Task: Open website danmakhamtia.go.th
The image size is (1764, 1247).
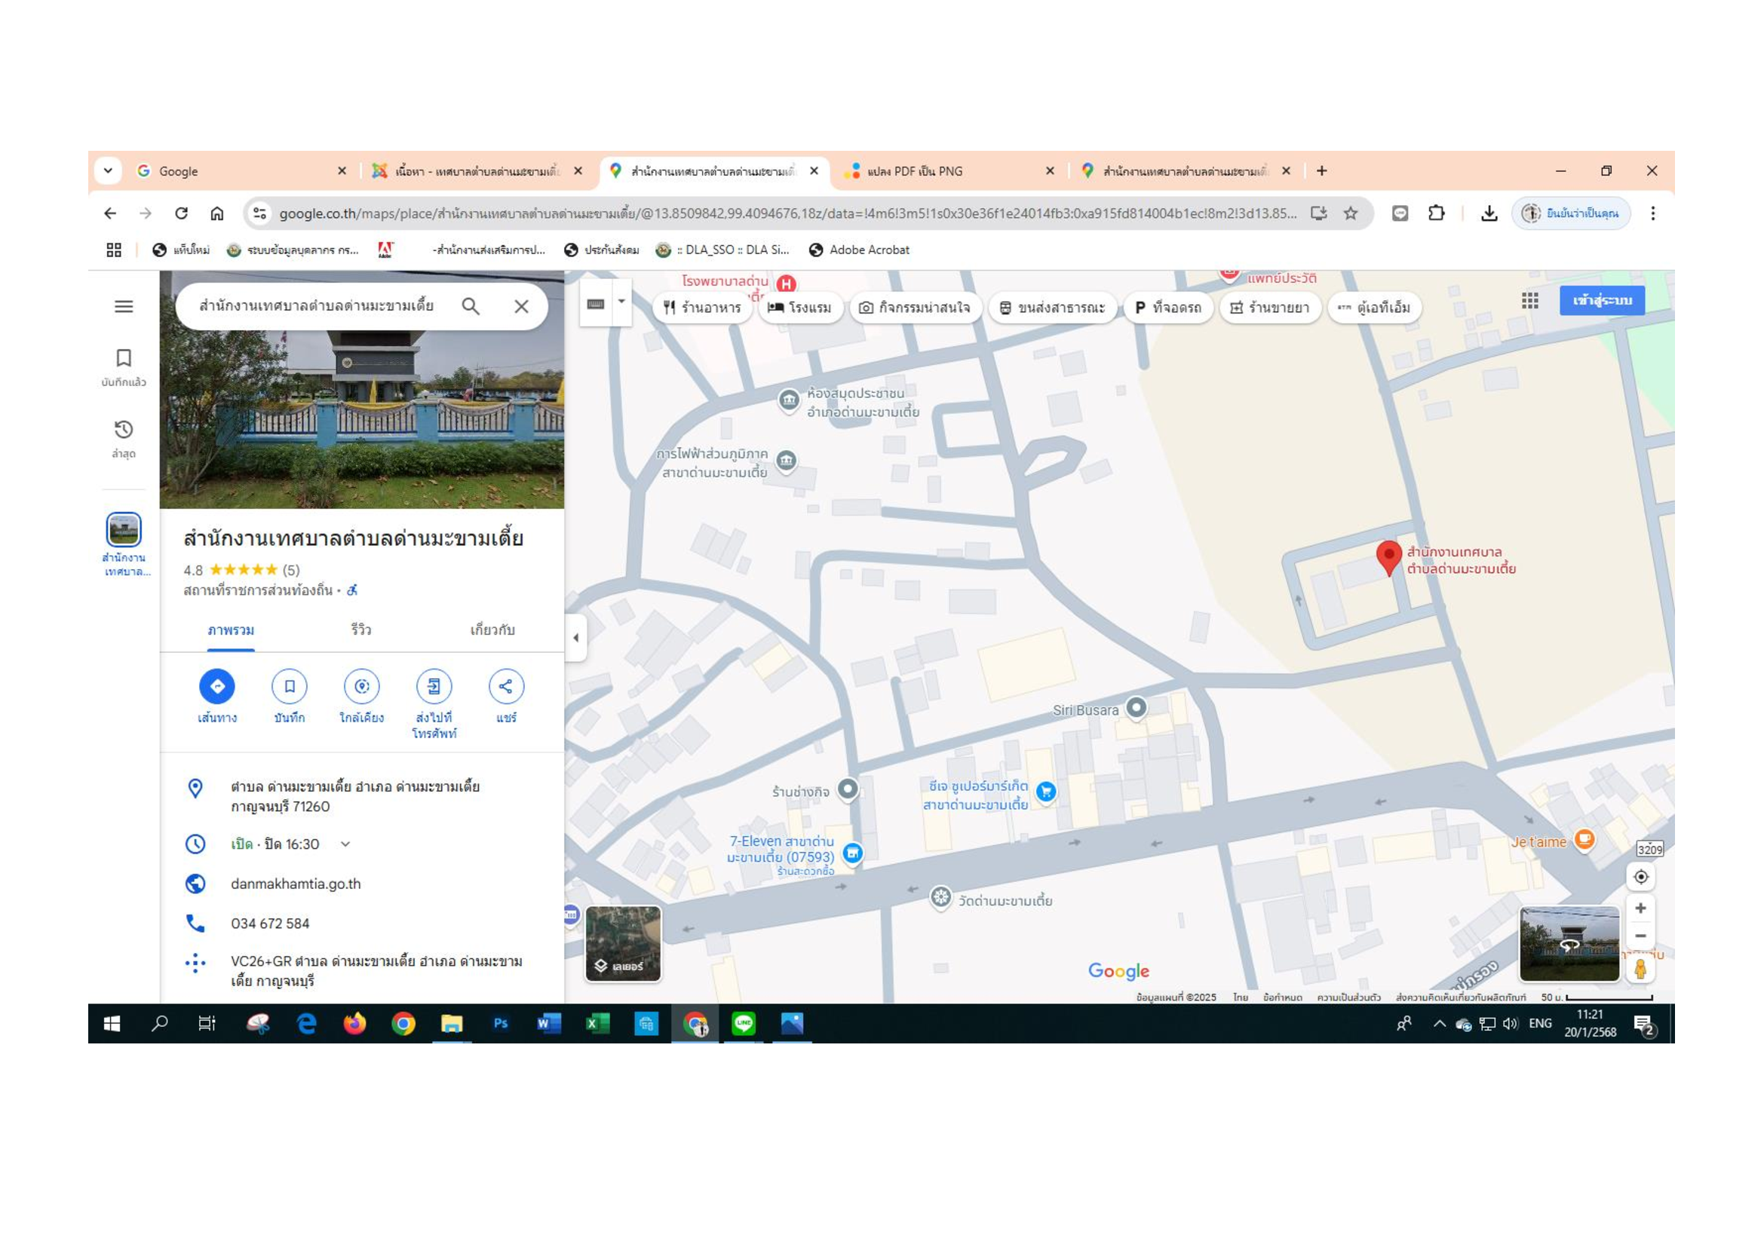Action: pyautogui.click(x=296, y=884)
